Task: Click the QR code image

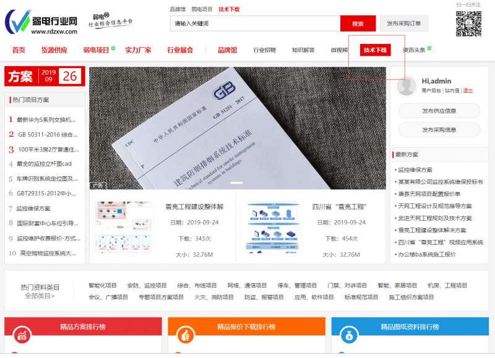Action: 468,24
